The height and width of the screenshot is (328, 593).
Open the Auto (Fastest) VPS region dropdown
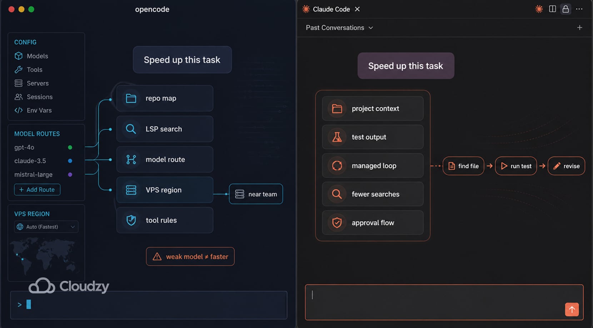click(x=46, y=227)
